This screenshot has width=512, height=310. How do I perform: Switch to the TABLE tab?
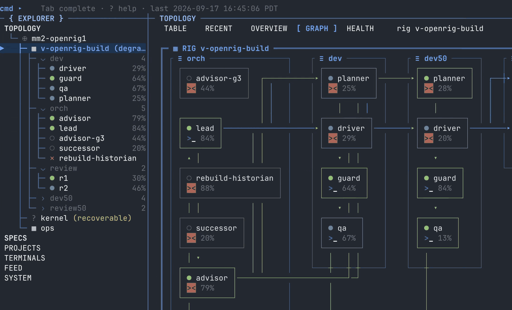click(x=175, y=29)
